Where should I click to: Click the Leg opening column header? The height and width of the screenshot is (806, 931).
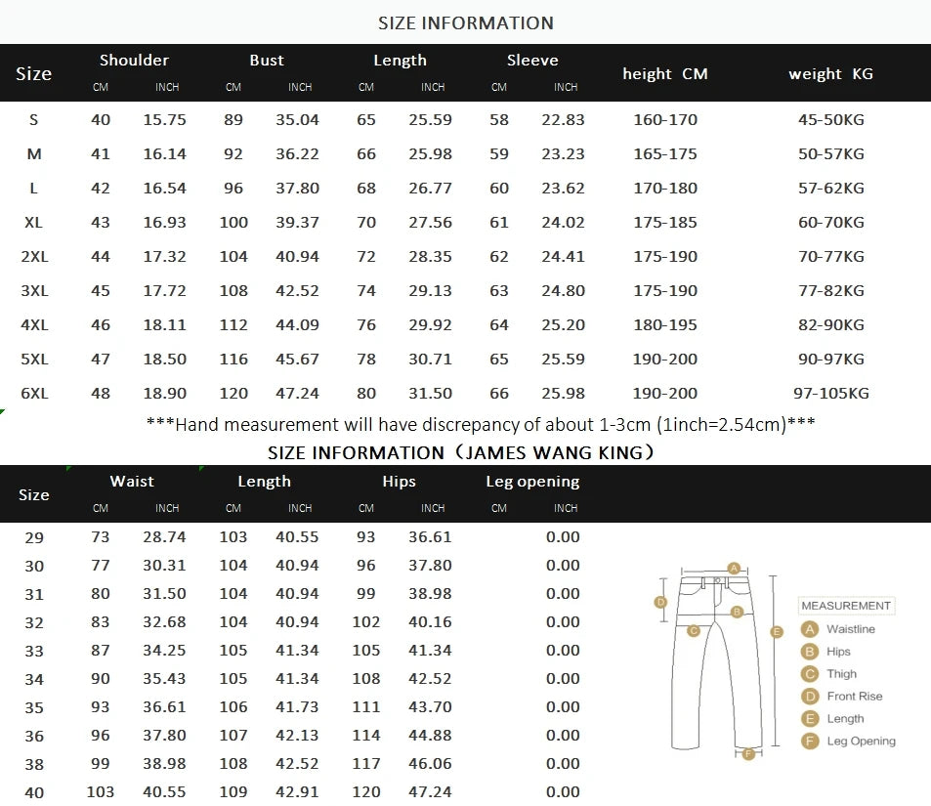click(532, 481)
